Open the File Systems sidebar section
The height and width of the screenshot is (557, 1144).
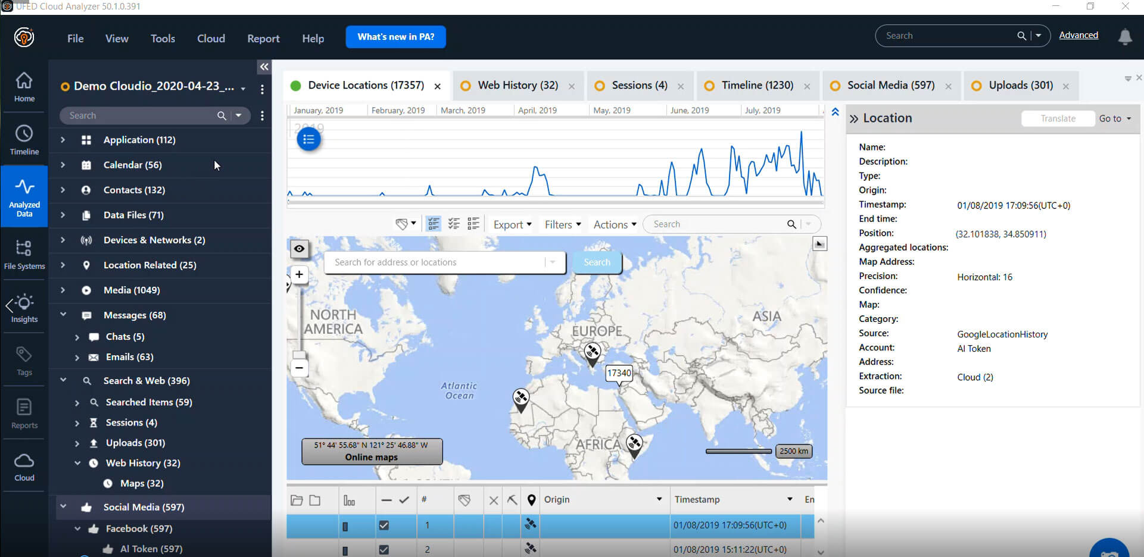pyautogui.click(x=24, y=255)
